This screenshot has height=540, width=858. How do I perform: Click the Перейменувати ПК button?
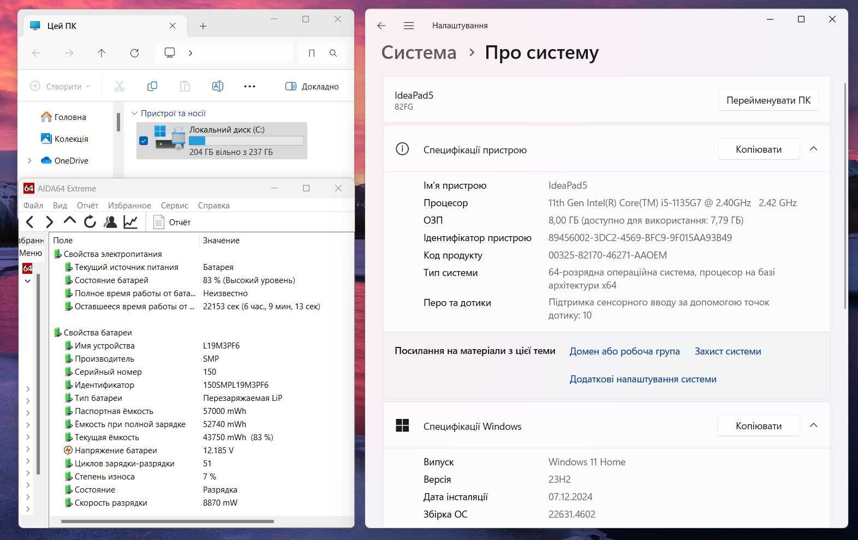tap(768, 100)
